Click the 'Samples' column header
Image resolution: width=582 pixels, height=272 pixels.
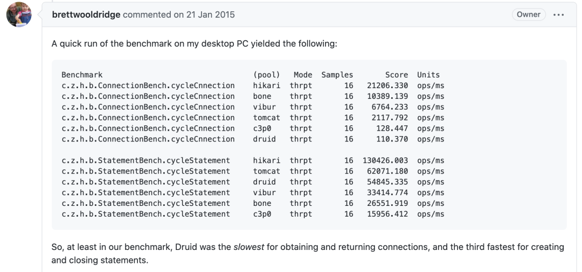point(337,75)
